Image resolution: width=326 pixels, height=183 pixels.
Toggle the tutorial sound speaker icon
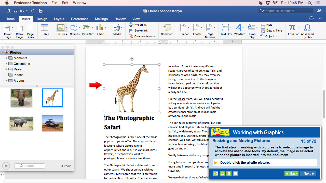pos(216,174)
